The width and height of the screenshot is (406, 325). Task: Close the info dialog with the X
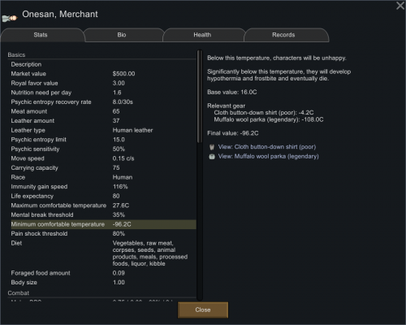coord(400,6)
